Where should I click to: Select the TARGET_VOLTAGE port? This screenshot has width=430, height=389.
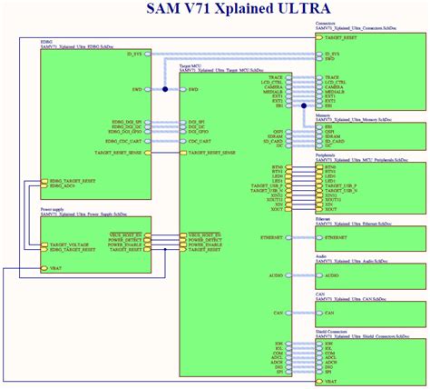tap(44, 244)
